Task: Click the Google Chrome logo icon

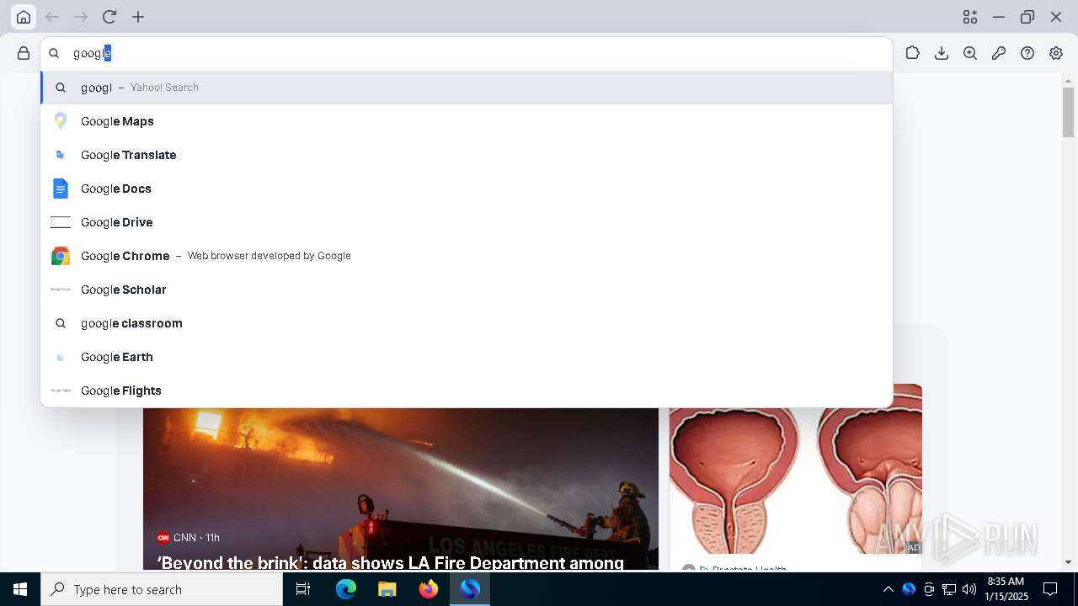Action: point(61,256)
